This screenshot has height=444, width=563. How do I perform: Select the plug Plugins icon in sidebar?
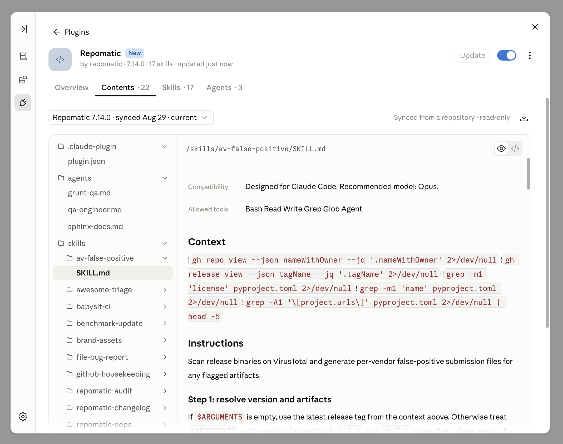click(23, 103)
